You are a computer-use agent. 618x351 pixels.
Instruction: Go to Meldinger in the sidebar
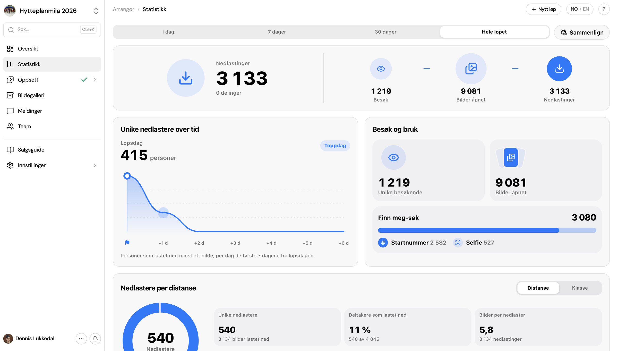coord(52,111)
